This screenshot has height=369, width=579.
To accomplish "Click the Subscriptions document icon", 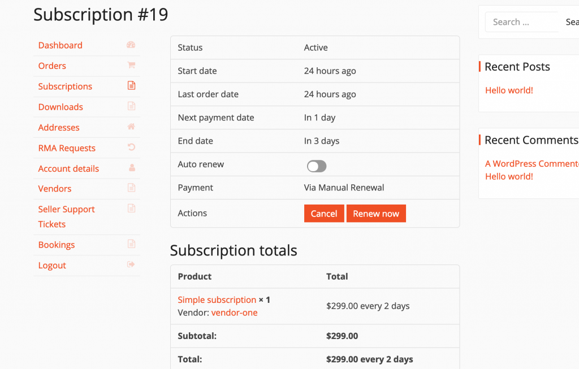I will click(x=131, y=85).
